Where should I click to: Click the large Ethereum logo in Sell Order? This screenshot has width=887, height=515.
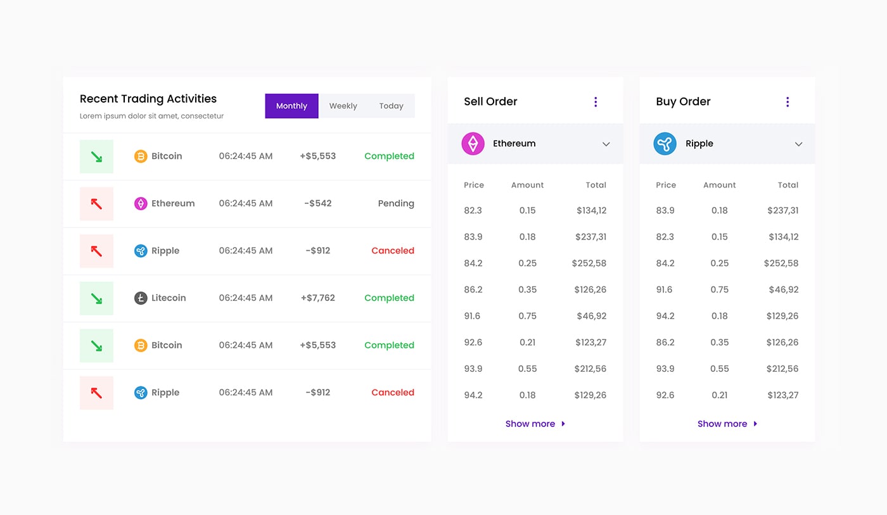coord(473,144)
